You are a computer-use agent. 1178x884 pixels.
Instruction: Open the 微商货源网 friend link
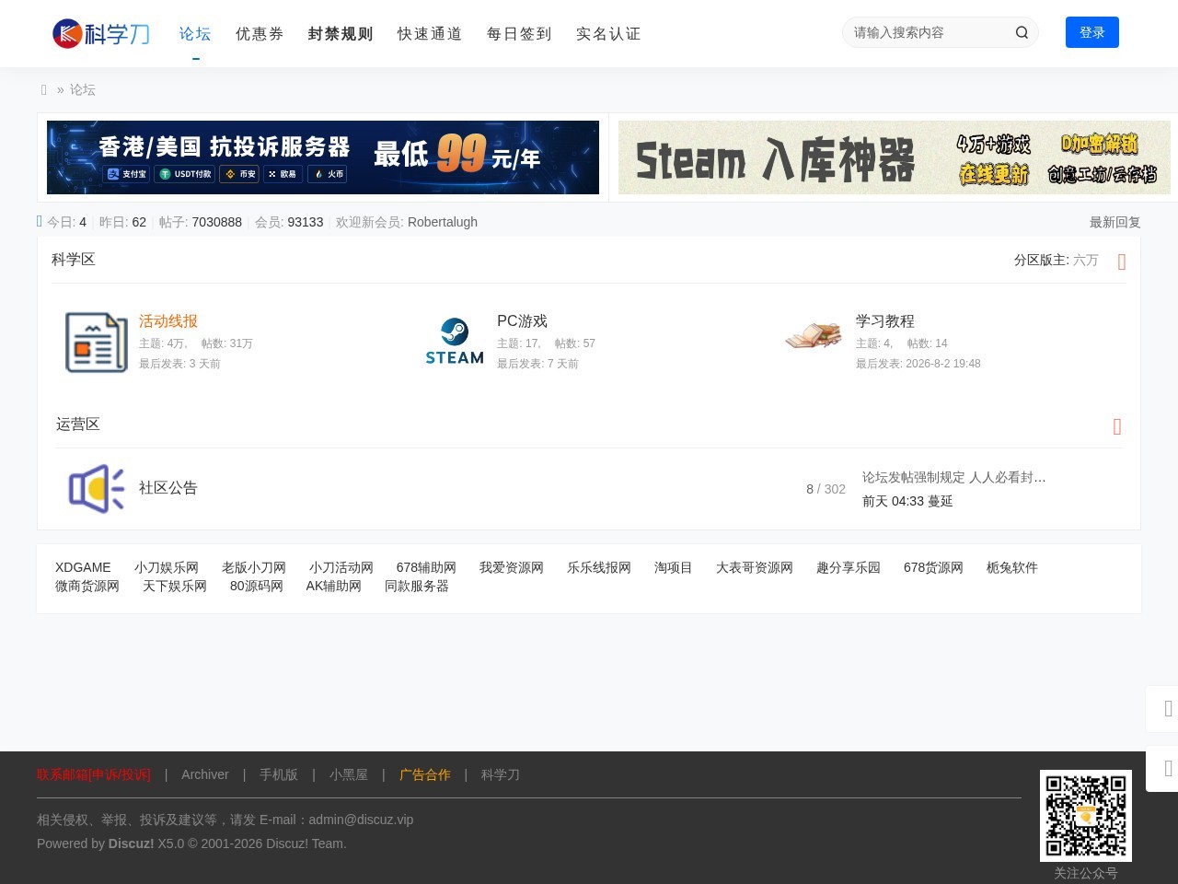[x=87, y=586]
